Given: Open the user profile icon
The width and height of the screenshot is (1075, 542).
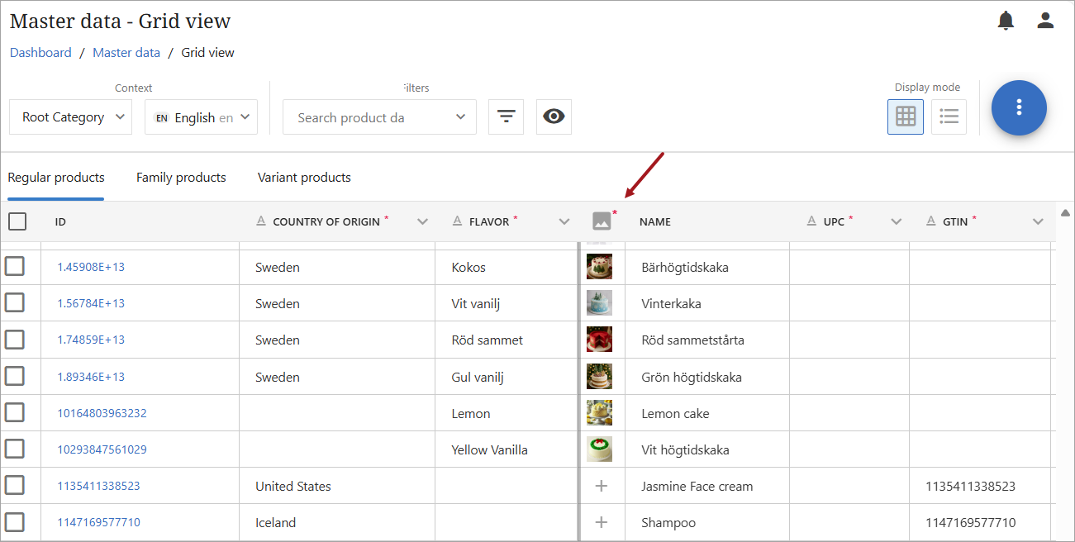Looking at the screenshot, I should pos(1045,21).
